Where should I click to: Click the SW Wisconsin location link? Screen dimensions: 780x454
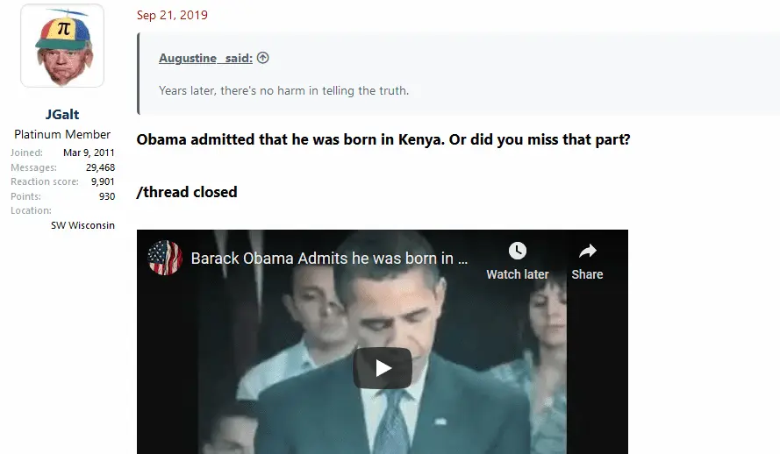point(82,225)
